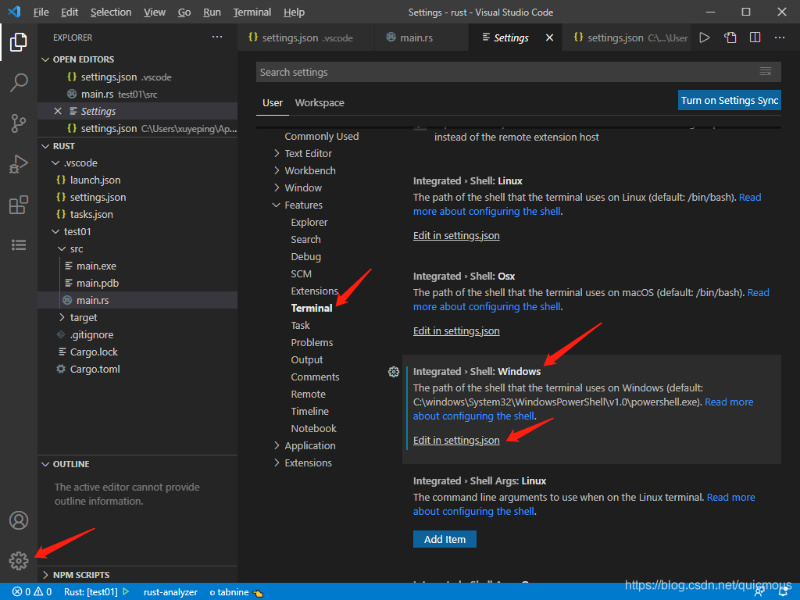Clear the settings search filter icon
800x600 pixels.
(x=766, y=72)
